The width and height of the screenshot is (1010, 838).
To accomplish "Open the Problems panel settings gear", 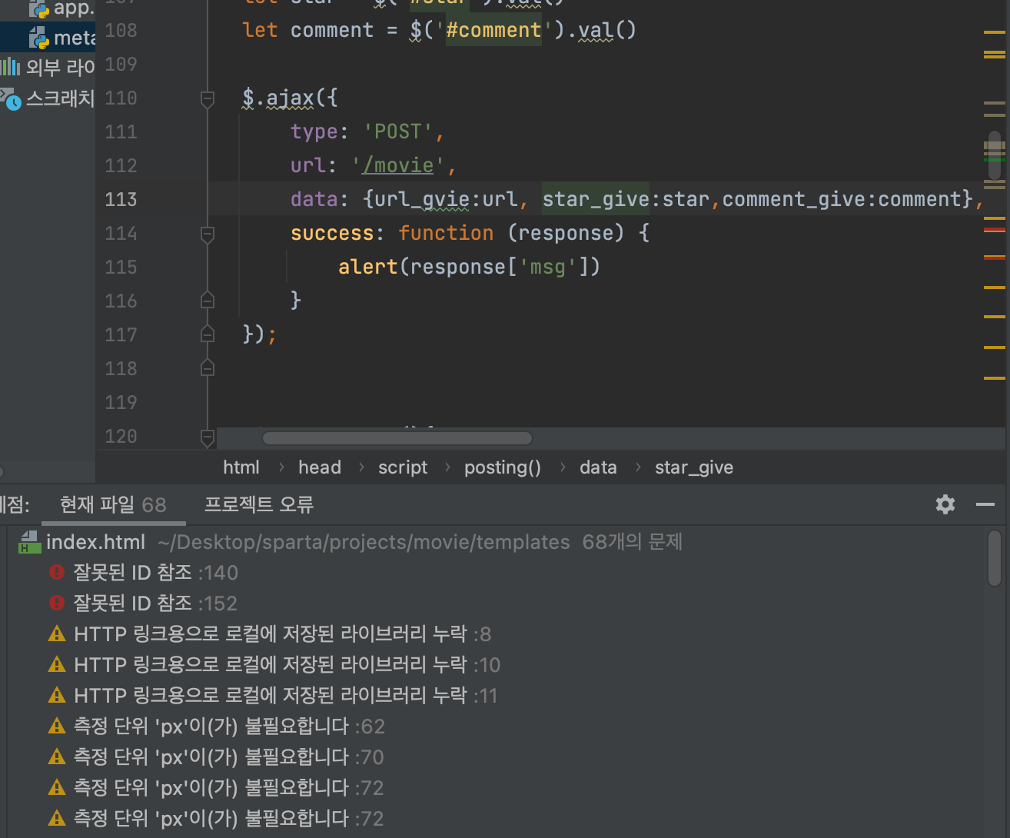I will [x=945, y=504].
